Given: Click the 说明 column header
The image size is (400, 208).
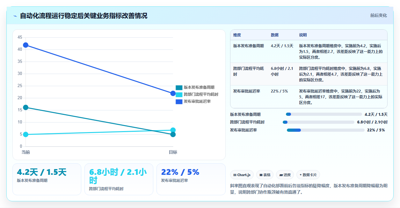Looking at the screenshot, I should [303, 35].
